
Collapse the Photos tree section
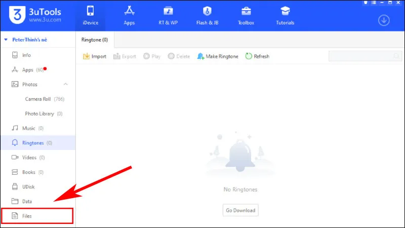tap(65, 85)
